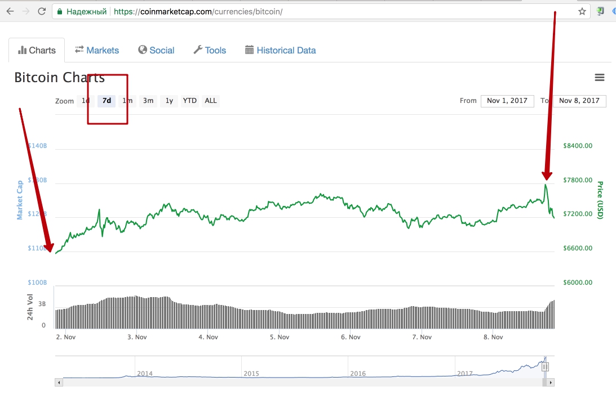Set chart zoom to 1m
This screenshot has width=616, height=395.
pos(127,101)
